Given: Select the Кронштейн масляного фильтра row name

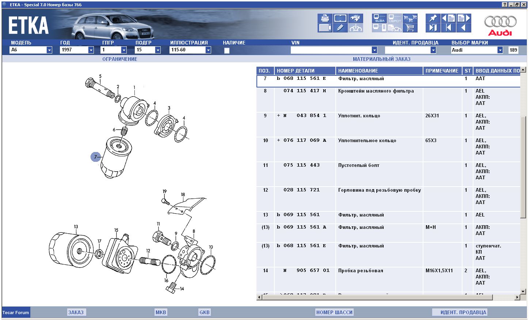Looking at the screenshot, I should pos(376,91).
